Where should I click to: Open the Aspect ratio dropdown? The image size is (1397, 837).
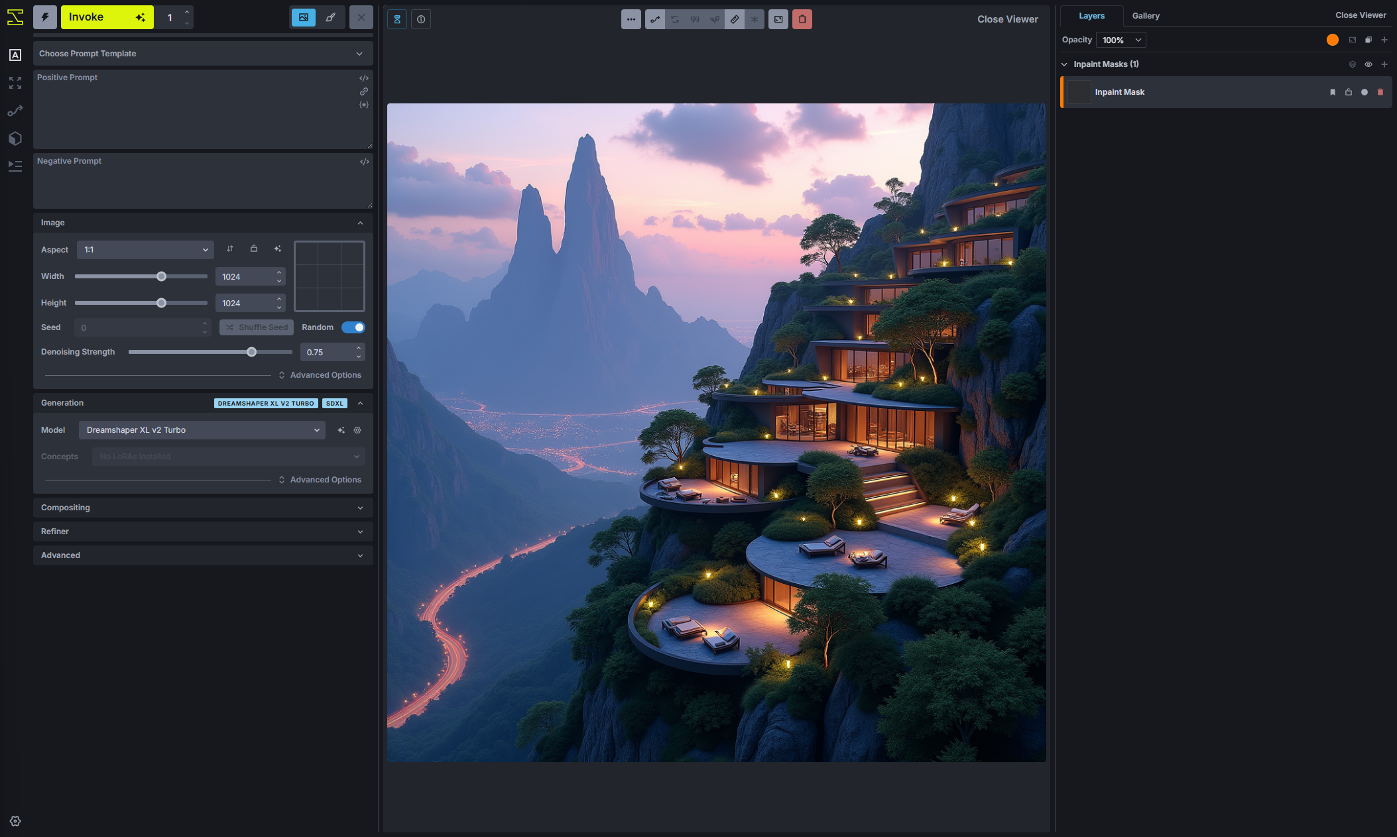[x=145, y=250]
